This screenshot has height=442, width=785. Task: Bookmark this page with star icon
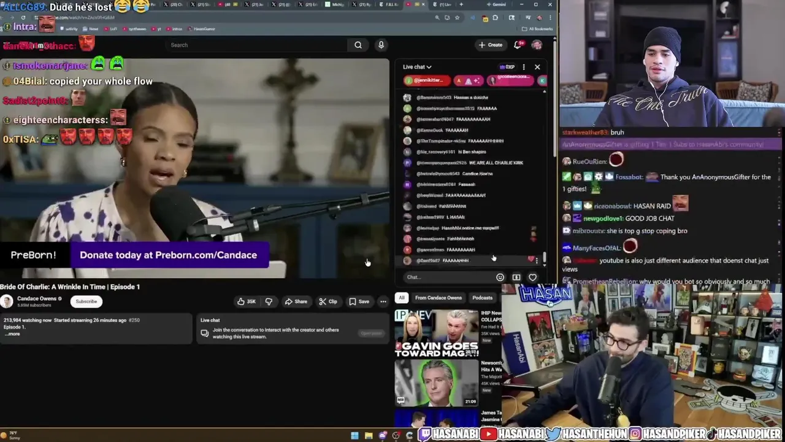point(457,18)
